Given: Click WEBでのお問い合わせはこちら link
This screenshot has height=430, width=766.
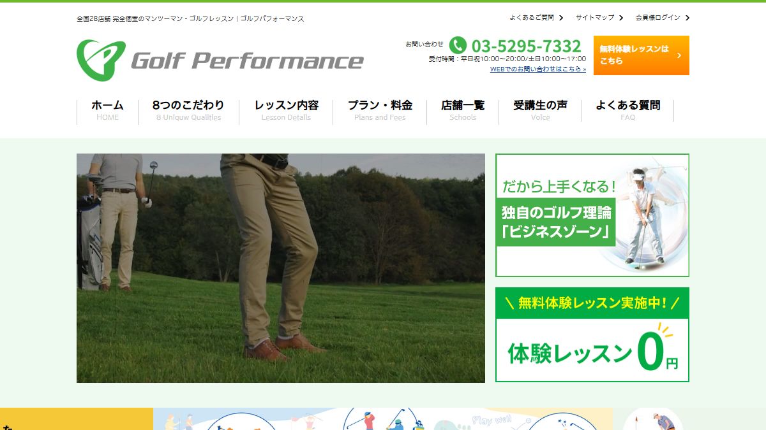Looking at the screenshot, I should [x=538, y=69].
